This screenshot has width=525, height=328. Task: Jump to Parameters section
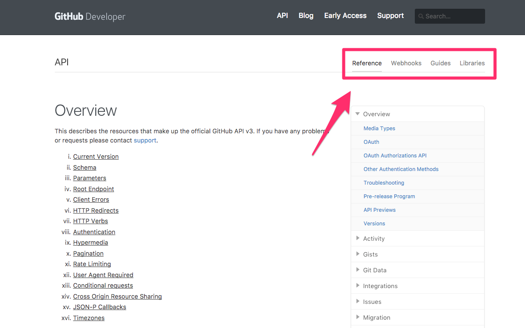coord(90,178)
